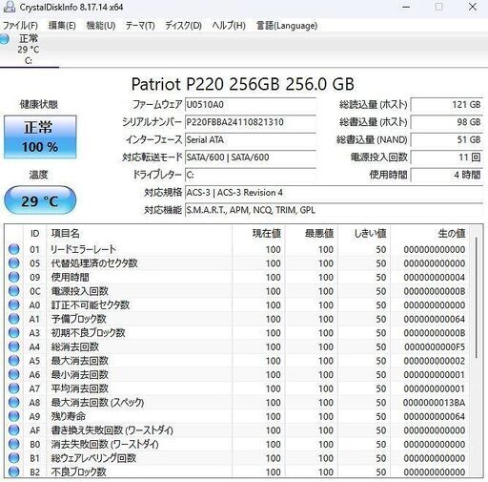Click status icon for B1 総ウェアレベリング回数 row
The height and width of the screenshot is (482, 488).
13,458
